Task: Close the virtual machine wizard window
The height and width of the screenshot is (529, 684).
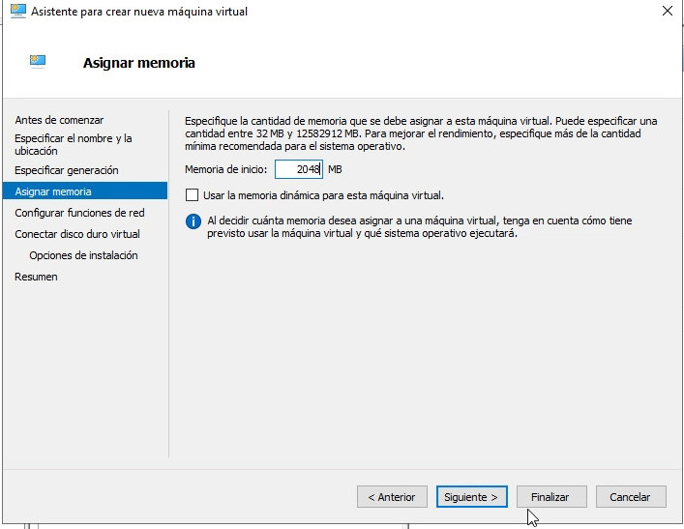Action: click(667, 12)
